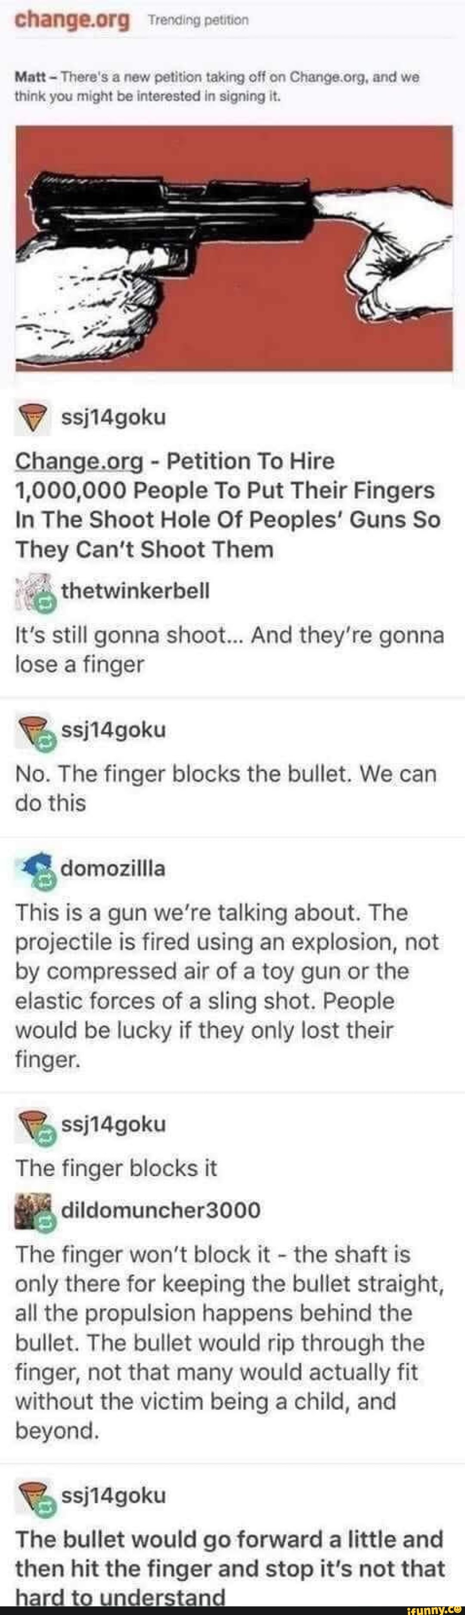Click ssj14goku's first pizza avatar icon
Screen dimensions: 465x1615
pos(33,418)
